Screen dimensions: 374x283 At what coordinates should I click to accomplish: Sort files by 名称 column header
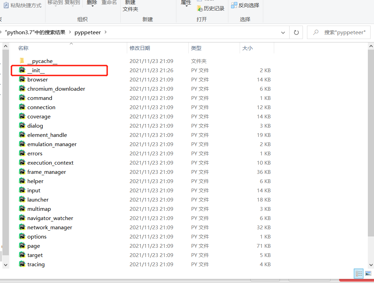[x=23, y=48]
